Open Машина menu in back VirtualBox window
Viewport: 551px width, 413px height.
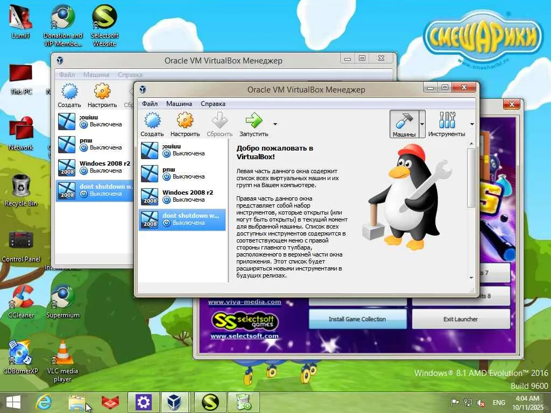point(96,75)
